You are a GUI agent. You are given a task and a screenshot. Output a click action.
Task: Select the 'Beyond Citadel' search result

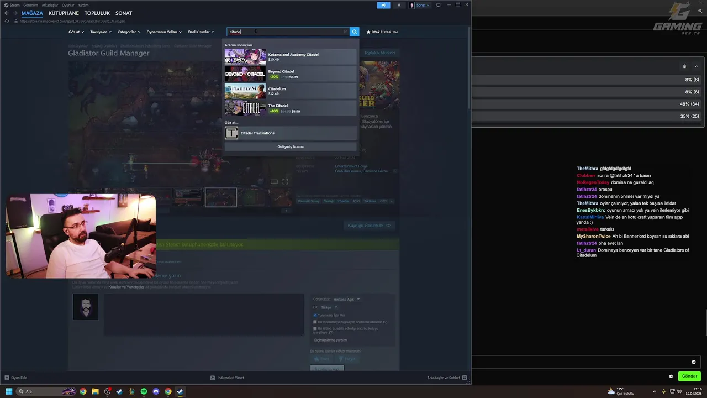coord(291,74)
